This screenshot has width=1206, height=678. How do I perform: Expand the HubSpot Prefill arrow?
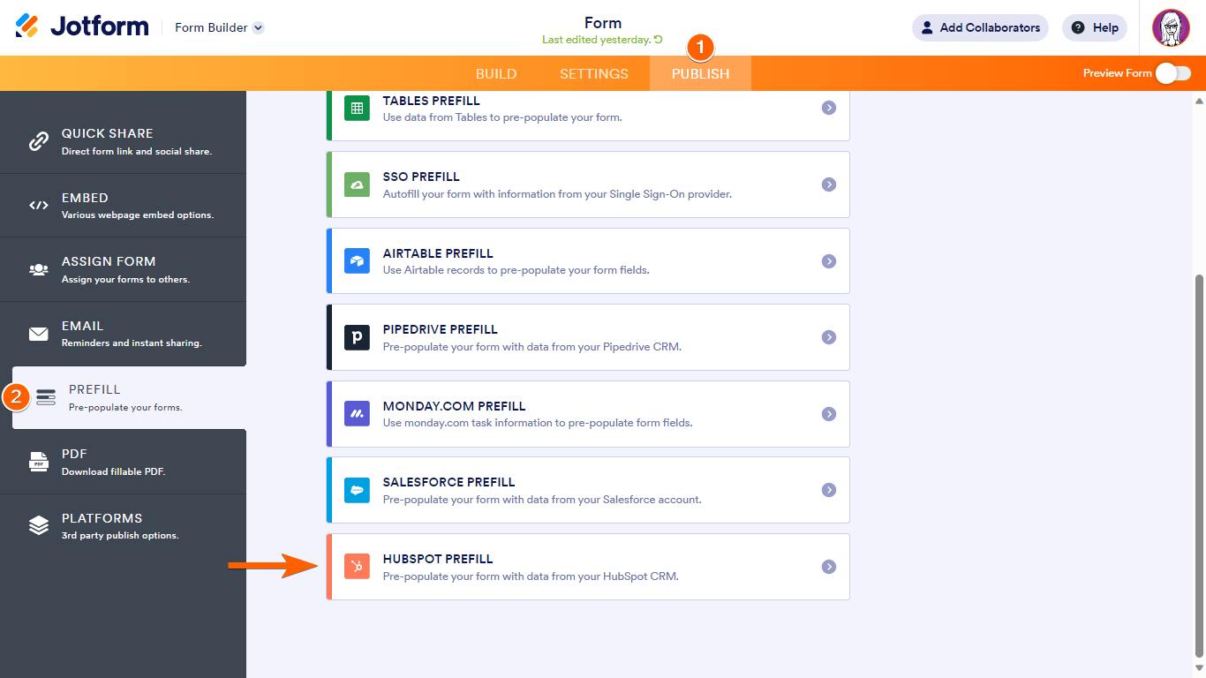tap(828, 567)
